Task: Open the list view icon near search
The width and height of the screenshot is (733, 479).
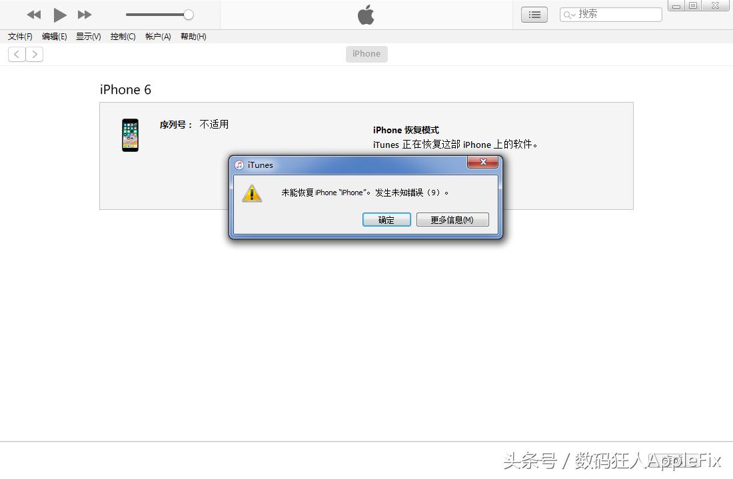Action: tap(534, 14)
